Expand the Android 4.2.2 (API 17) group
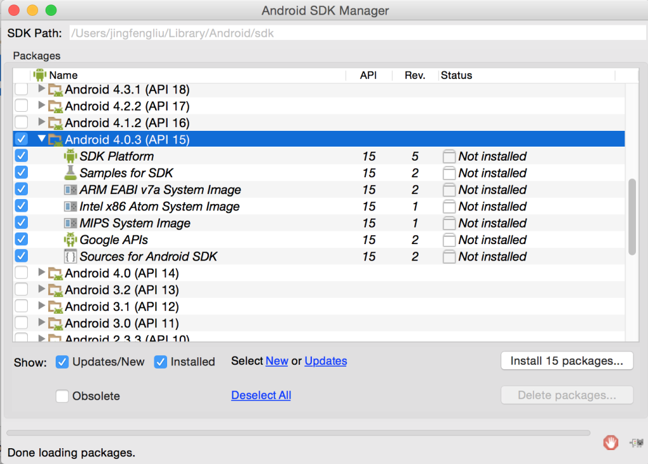The width and height of the screenshot is (648, 464). click(41, 106)
